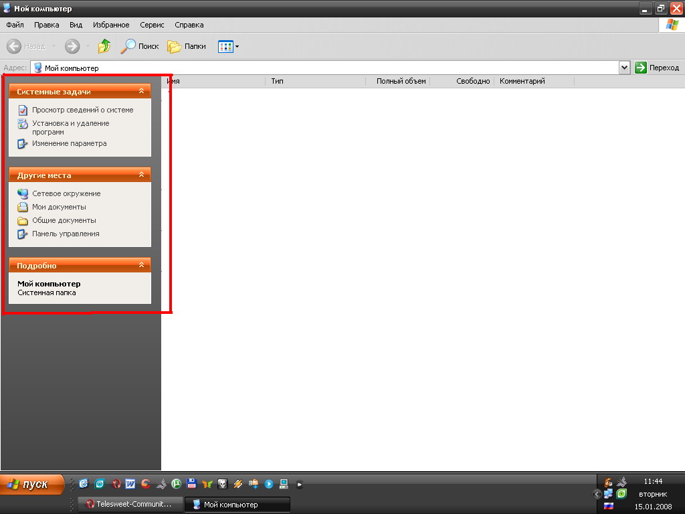The height and width of the screenshot is (514, 685).
Task: Collapse the Подробно panel
Action: pyautogui.click(x=141, y=265)
